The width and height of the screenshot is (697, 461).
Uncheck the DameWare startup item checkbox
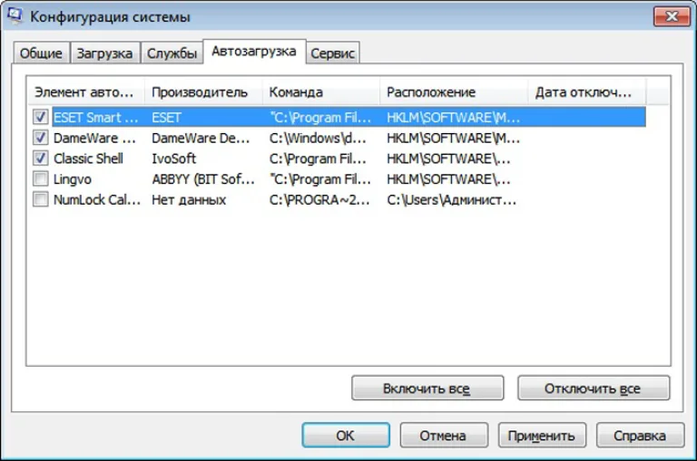coord(41,138)
